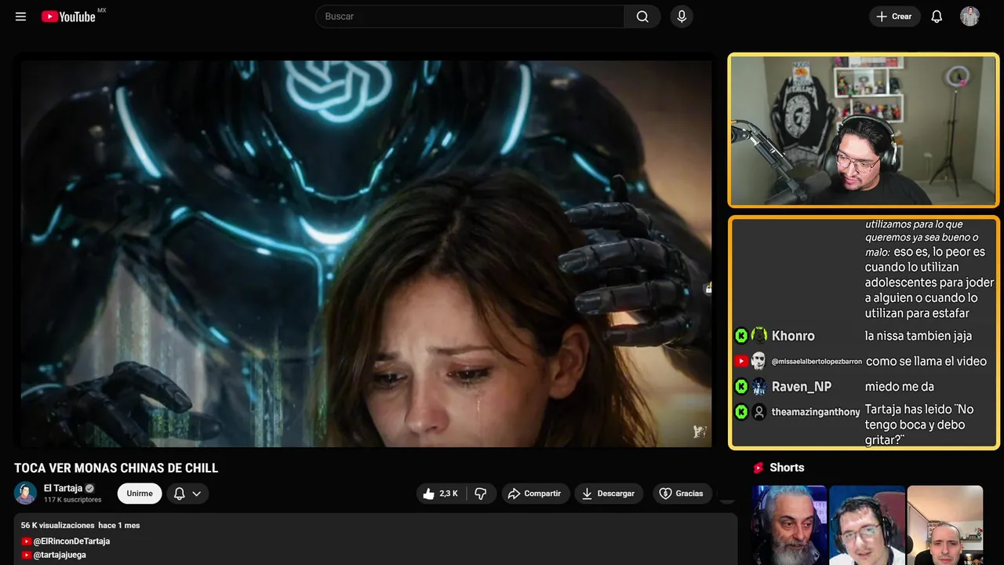Click the Descargar button
Image resolution: width=1004 pixels, height=565 pixels.
[x=609, y=494]
